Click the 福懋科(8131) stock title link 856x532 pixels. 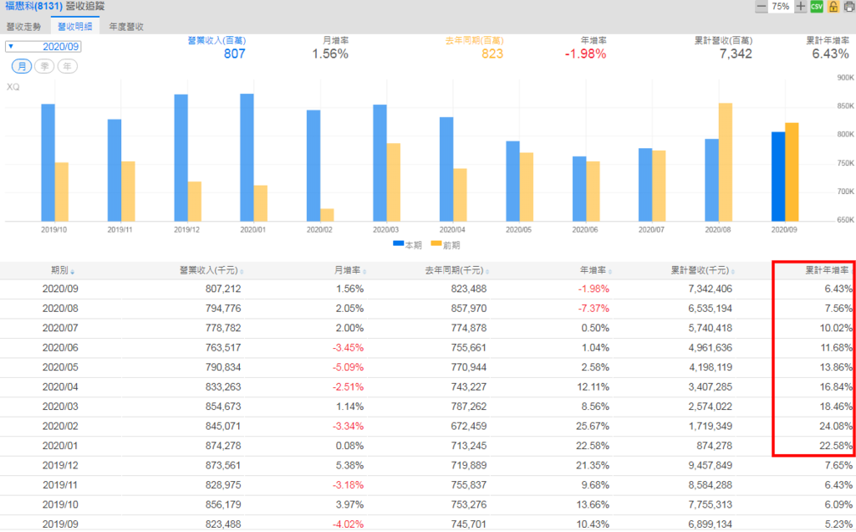33,6
